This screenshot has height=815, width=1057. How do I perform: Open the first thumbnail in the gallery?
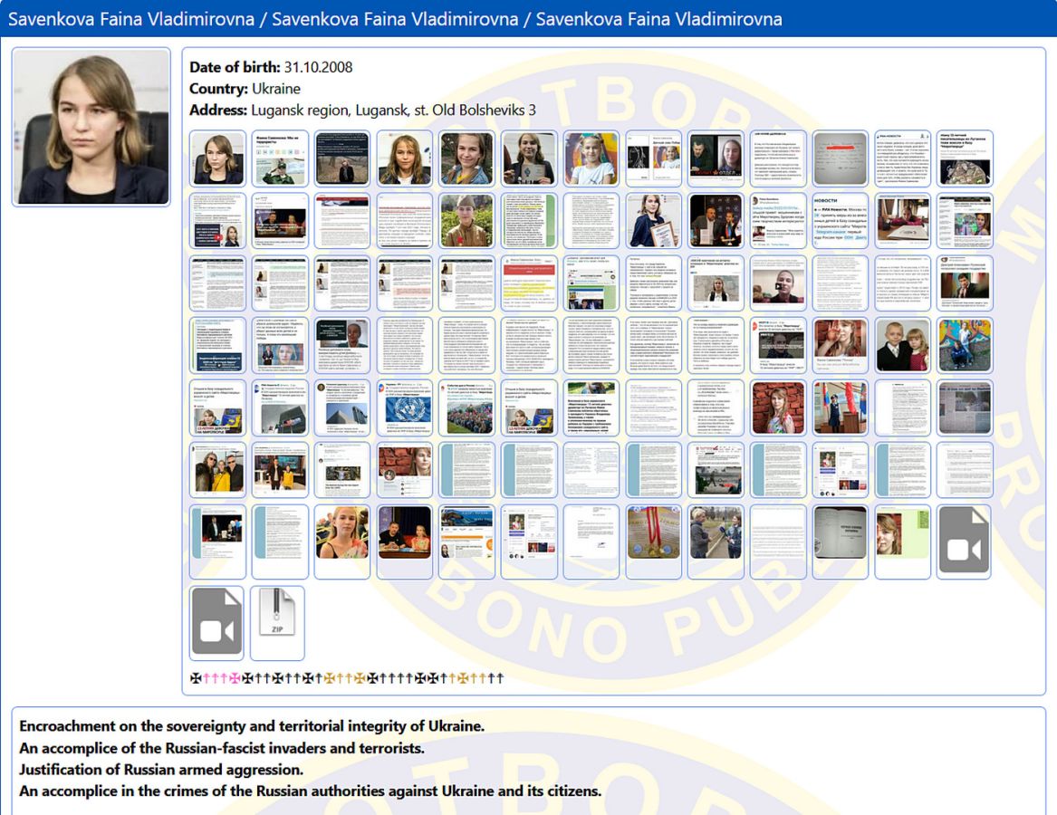coord(217,158)
